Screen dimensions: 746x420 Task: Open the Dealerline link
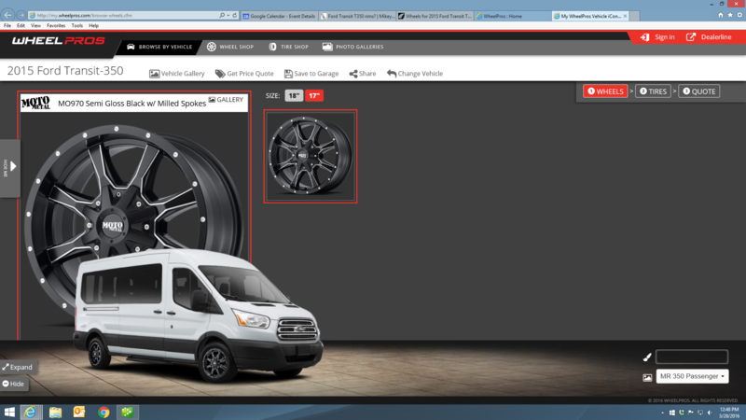pos(709,37)
